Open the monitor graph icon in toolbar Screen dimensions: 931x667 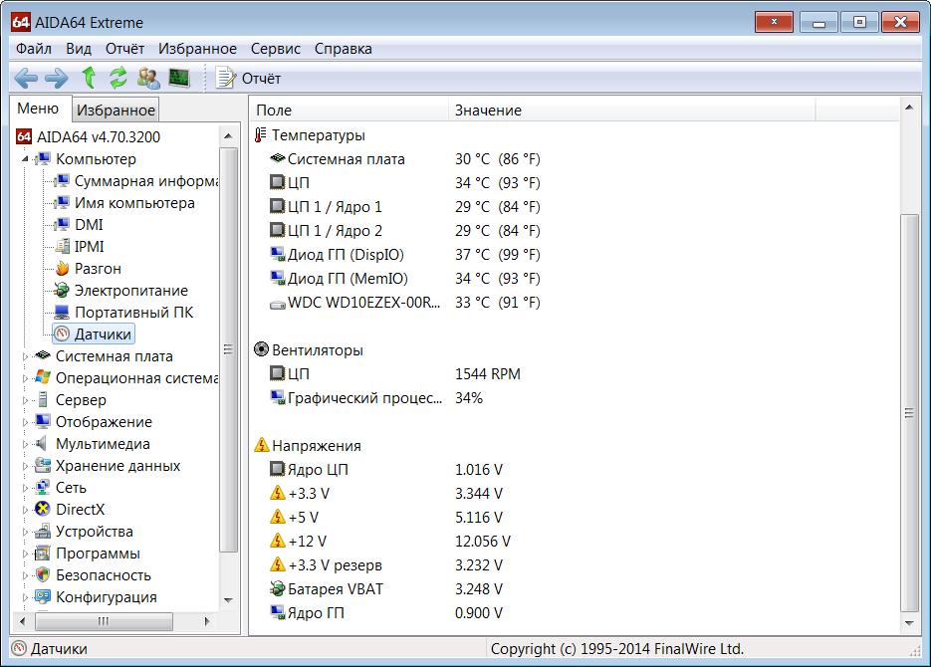[179, 78]
